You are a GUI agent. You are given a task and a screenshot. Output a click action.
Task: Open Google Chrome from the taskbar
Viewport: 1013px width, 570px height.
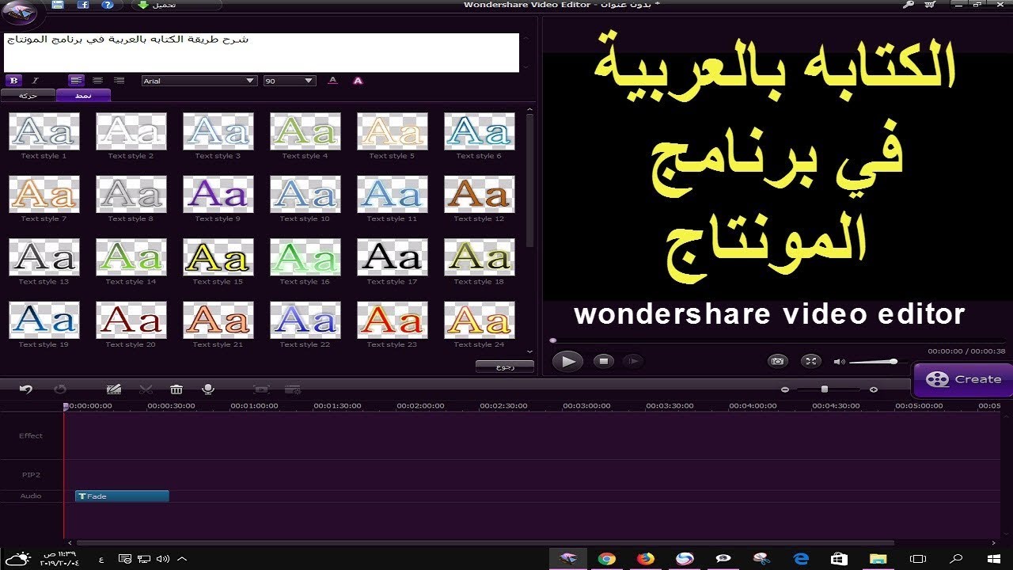pyautogui.click(x=607, y=559)
